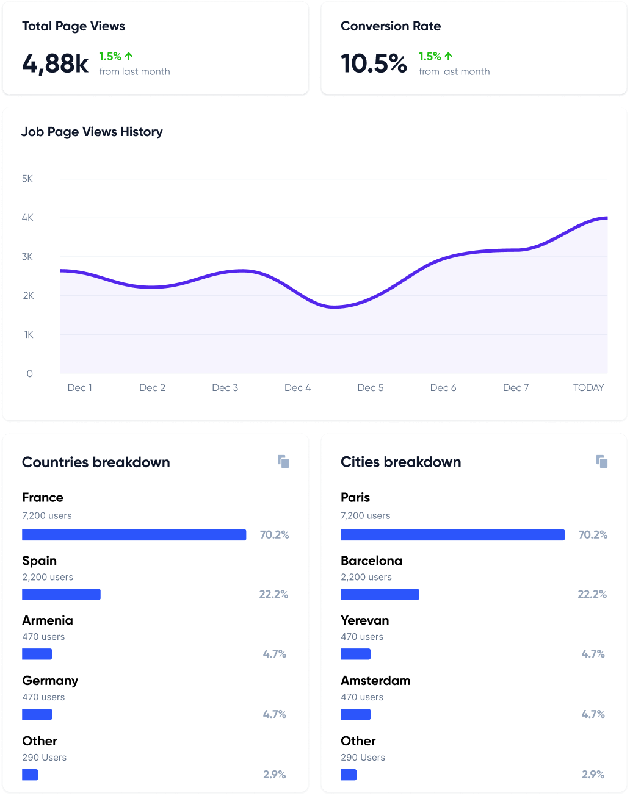Select the Paris progress bar
Image resolution: width=630 pixels, height=796 pixels.
453,534
